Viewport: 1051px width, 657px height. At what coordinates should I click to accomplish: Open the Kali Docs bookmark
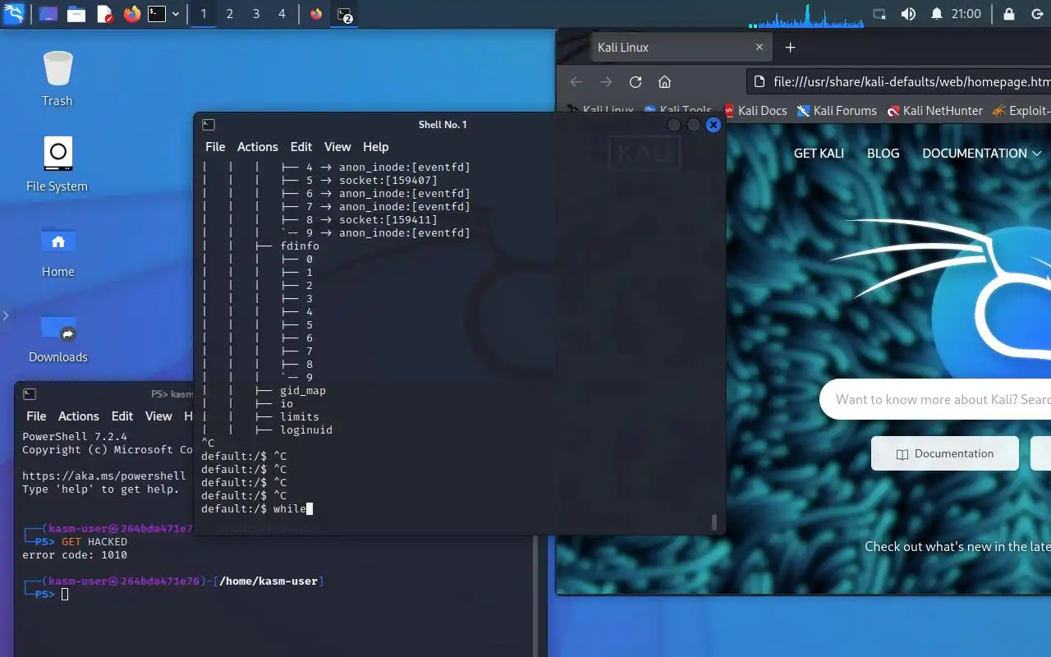point(755,111)
